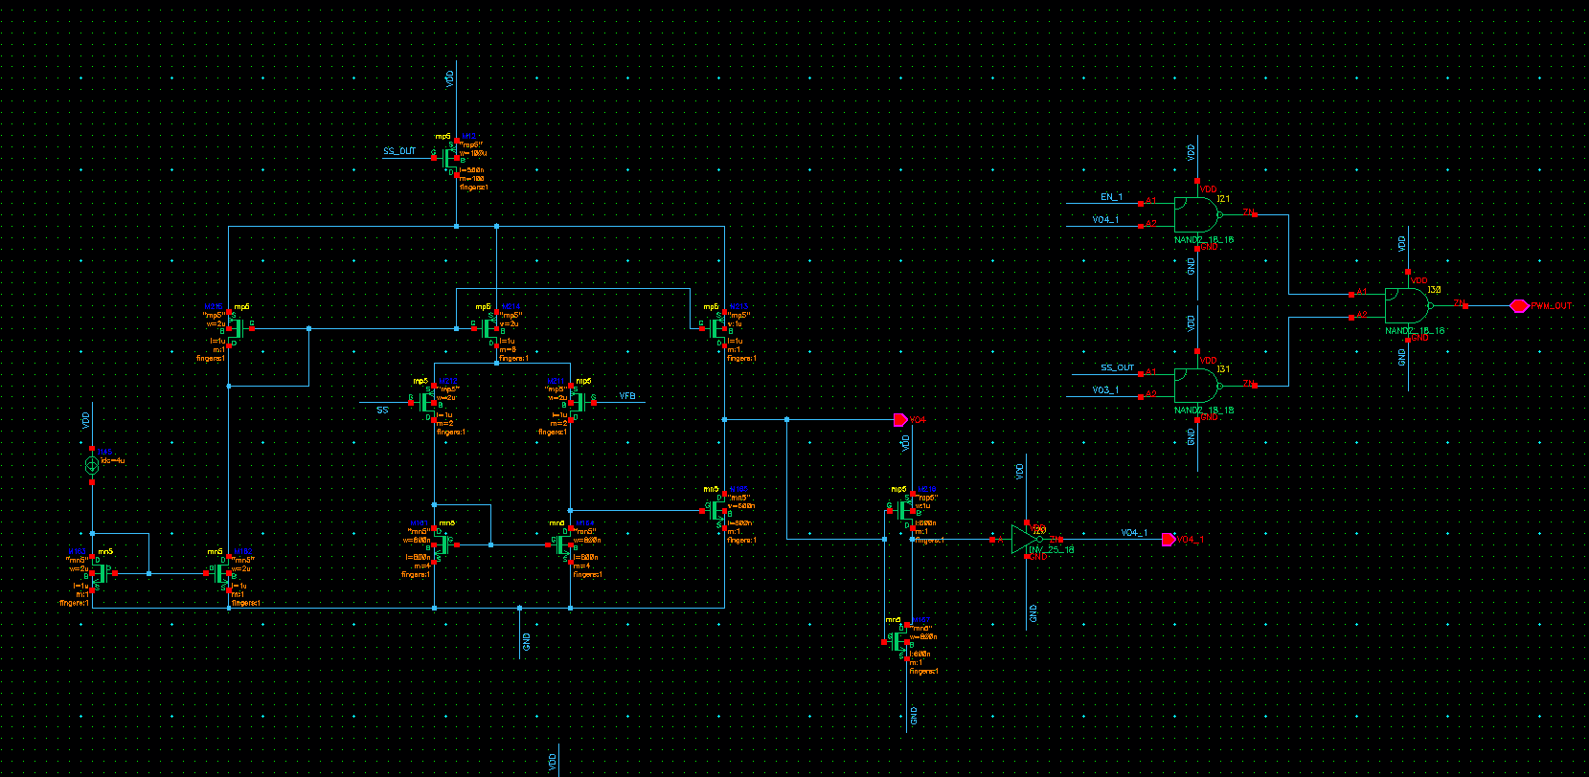1589x777 pixels.
Task: Click the VO3_1 wire label
Action: tap(1105, 390)
